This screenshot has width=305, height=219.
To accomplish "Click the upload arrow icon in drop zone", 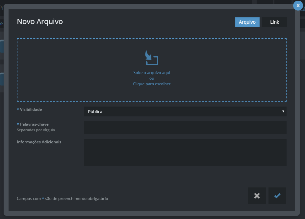I will (152, 58).
